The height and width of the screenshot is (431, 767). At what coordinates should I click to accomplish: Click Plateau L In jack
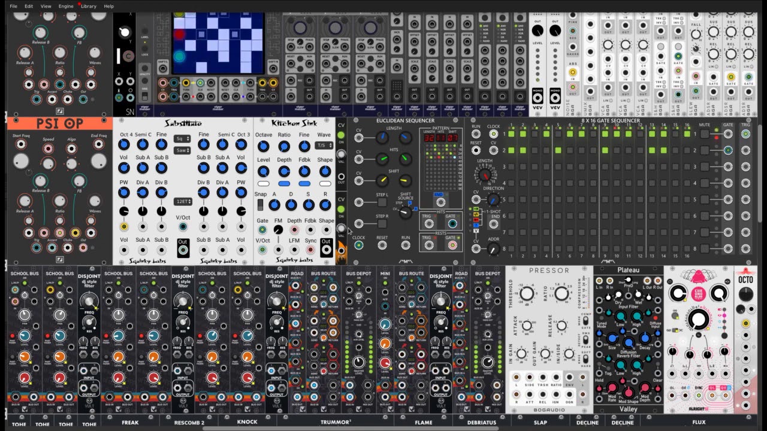600,281
